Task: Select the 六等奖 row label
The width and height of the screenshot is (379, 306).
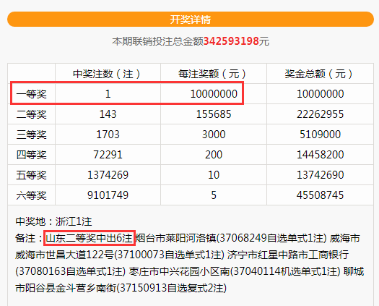Action: point(32,195)
